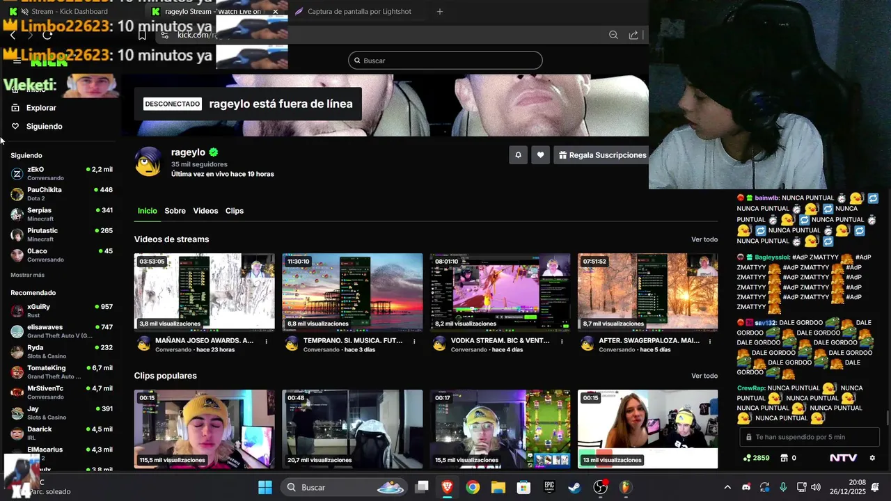This screenshot has width=891, height=501.
Task: Play the clip with 13 mil visualizaciones
Action: click(647, 429)
